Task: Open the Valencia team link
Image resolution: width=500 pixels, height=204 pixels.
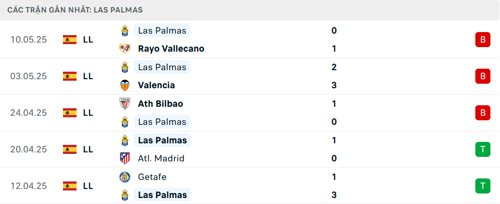Action: point(156,85)
